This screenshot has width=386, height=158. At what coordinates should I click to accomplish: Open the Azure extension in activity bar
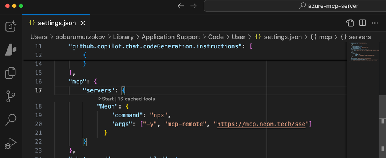[11, 49]
